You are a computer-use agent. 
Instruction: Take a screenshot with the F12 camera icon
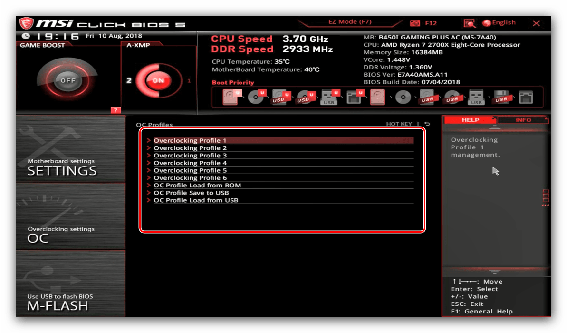coord(415,23)
